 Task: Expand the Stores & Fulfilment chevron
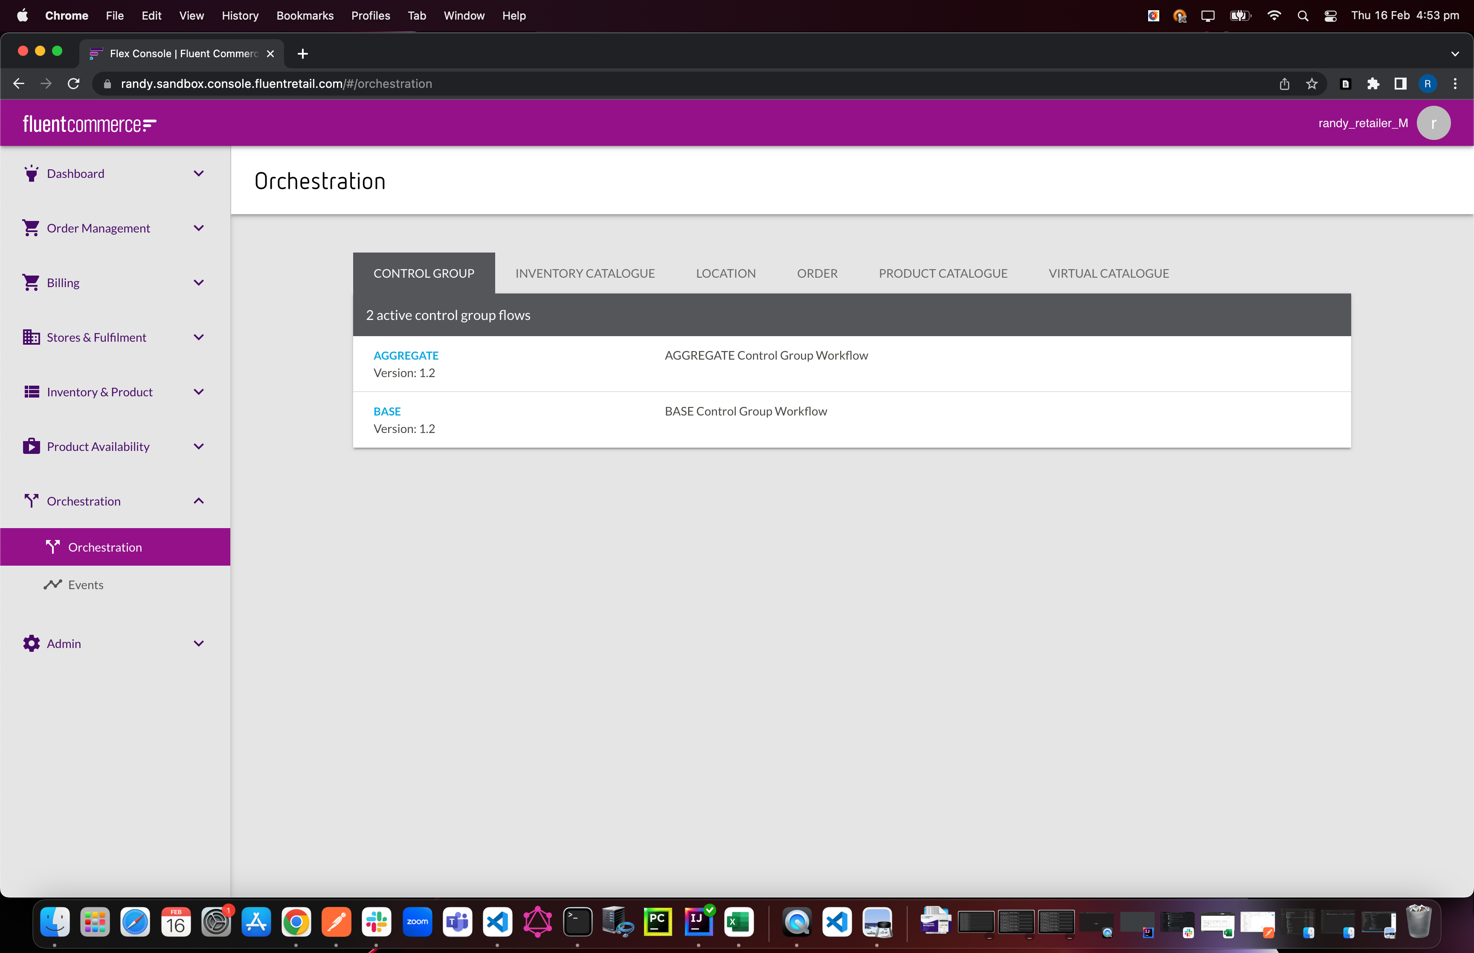(199, 337)
